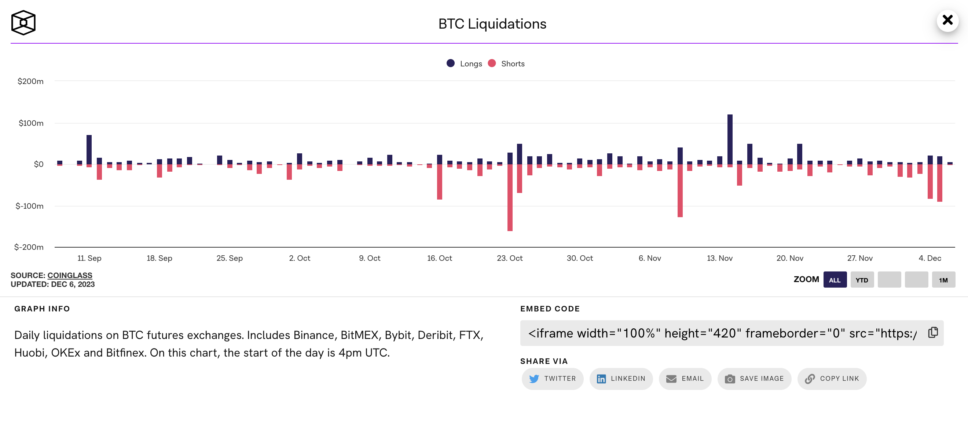968x438 pixels.
Task: Click the tallest long bar near 13 Nov
Action: (x=730, y=139)
